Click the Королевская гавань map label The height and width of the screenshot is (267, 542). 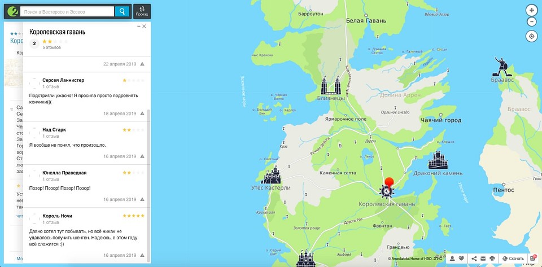point(387,204)
